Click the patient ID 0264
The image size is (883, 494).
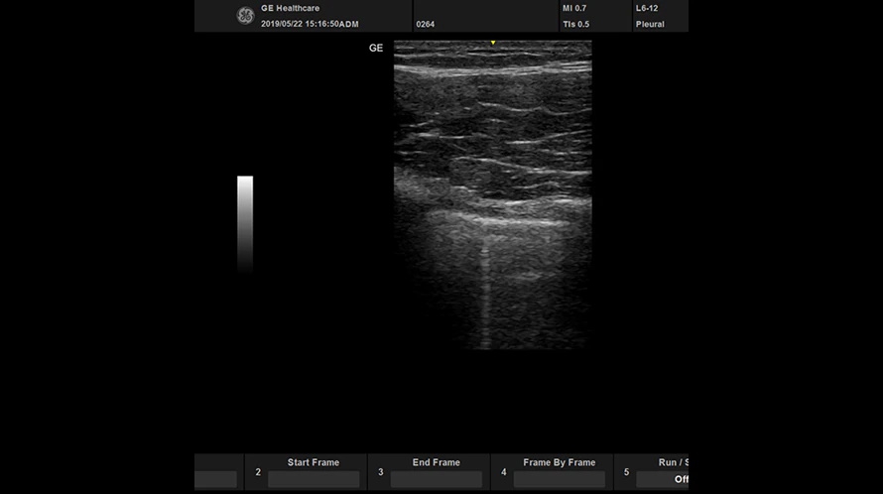426,24
